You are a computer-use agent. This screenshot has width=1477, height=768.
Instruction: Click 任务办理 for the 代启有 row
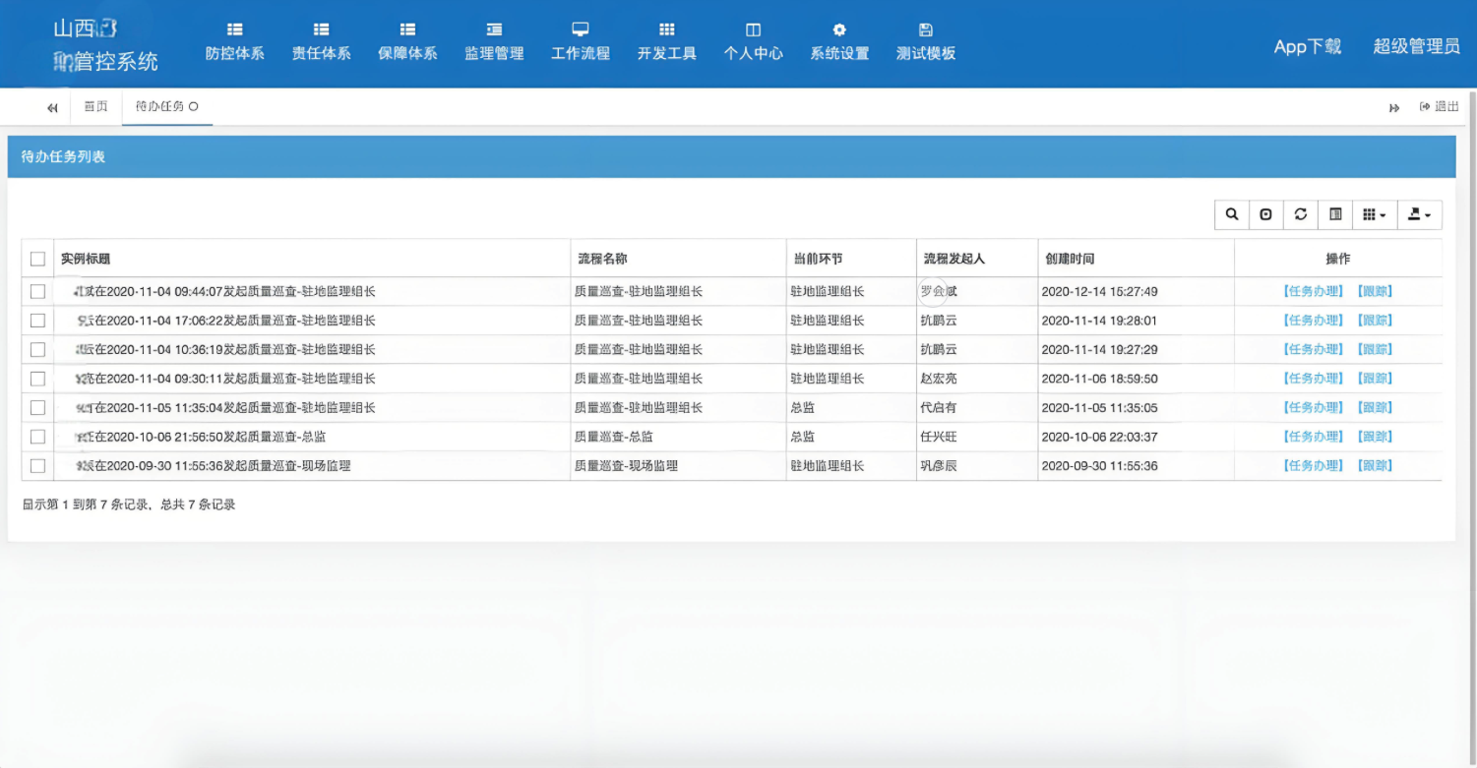1313,407
